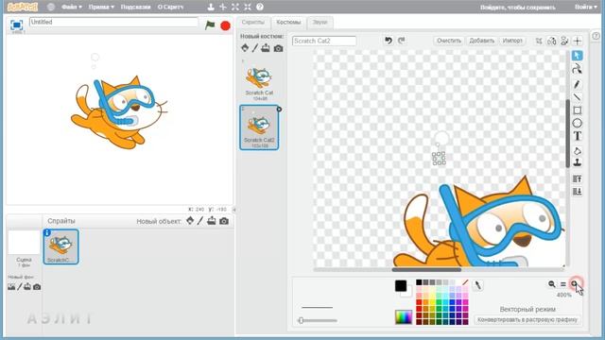Click the green flag to run

(x=210, y=25)
